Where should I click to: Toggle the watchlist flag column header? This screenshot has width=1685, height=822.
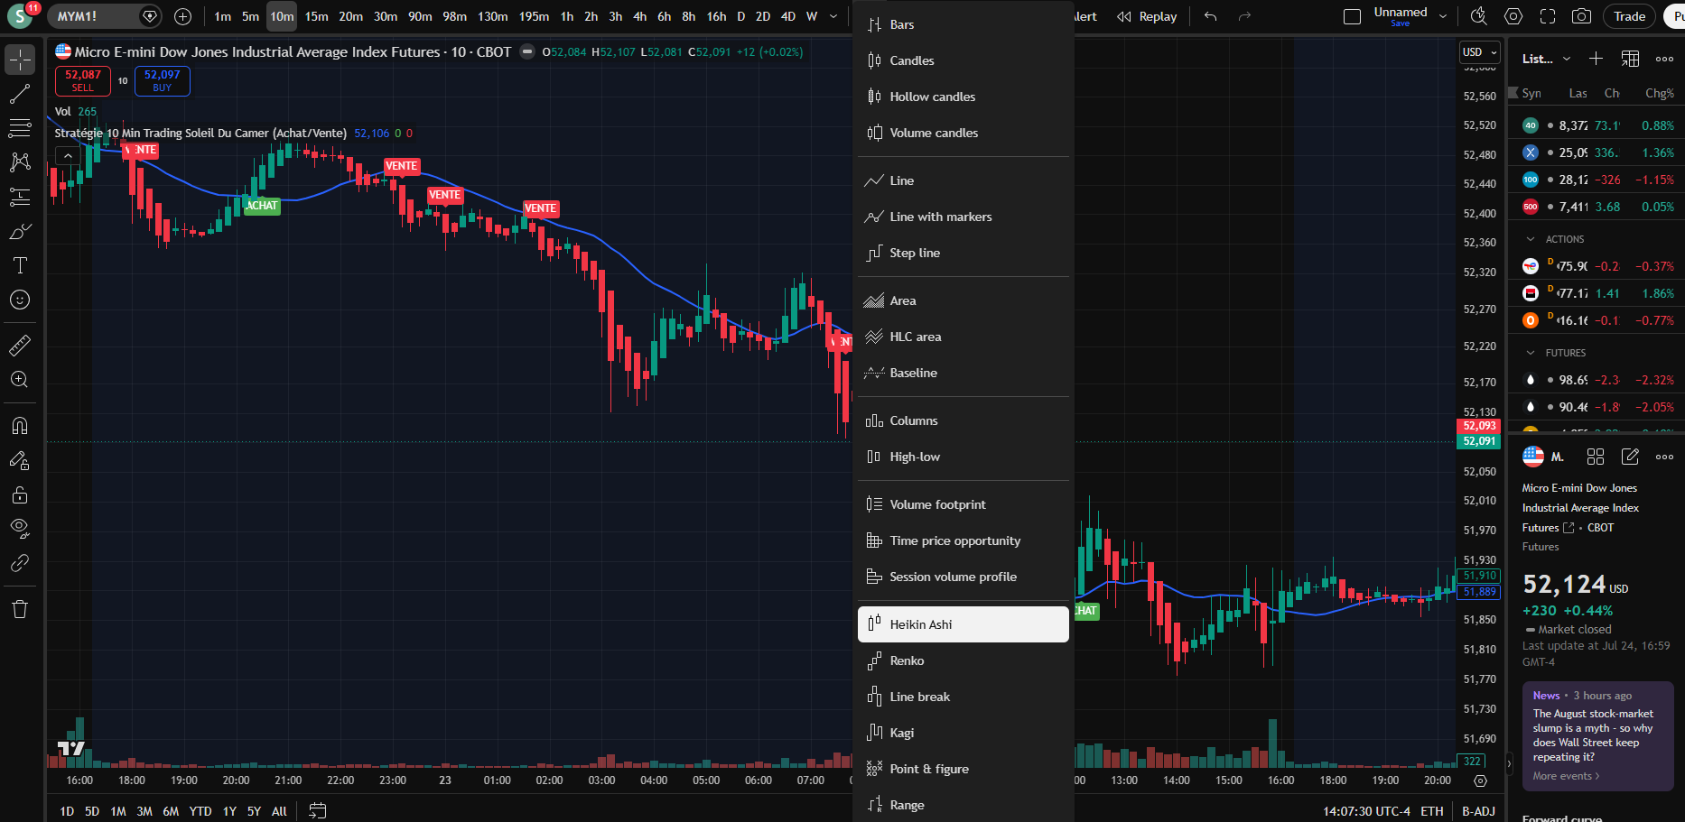(1513, 93)
